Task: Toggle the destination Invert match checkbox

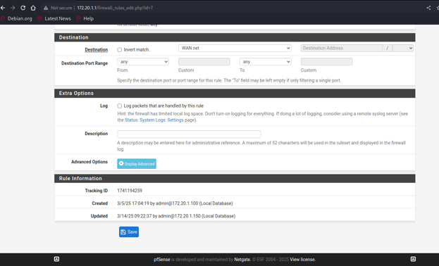Action: pos(120,50)
